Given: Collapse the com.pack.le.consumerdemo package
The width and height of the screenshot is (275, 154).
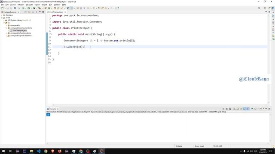Looking at the screenshot, I should [6, 28].
